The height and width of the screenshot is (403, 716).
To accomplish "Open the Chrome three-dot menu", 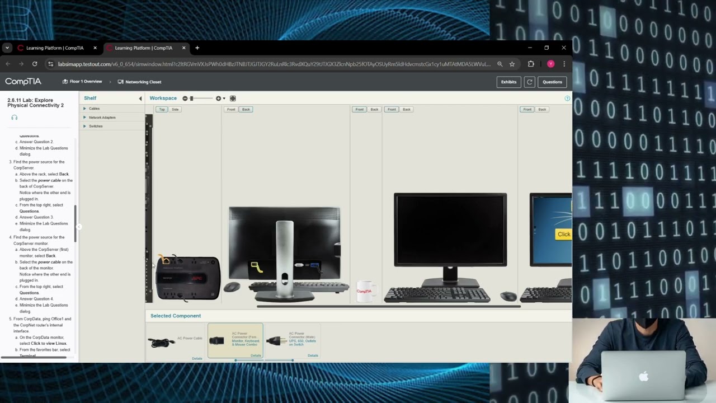I will coord(564,64).
